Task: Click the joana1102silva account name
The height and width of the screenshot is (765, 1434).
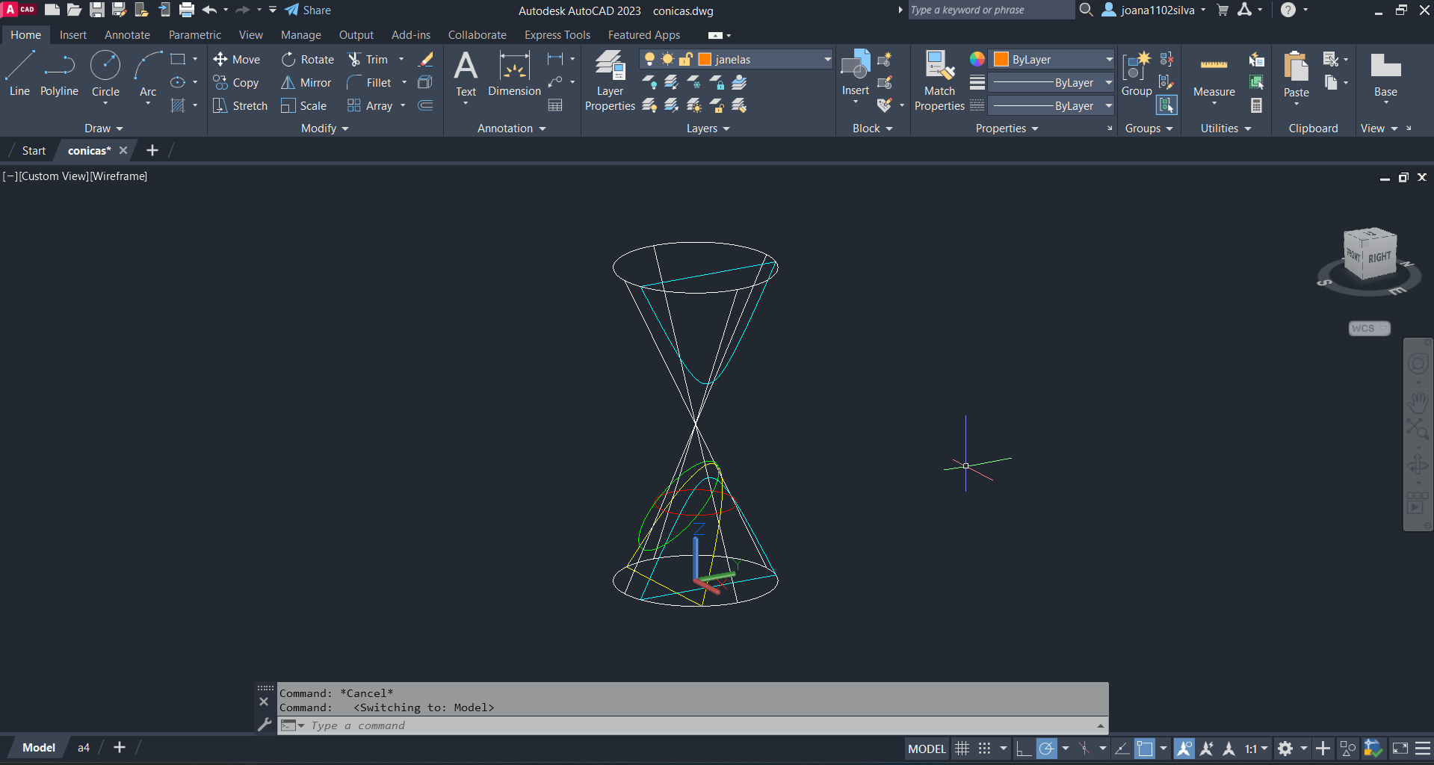Action: [1157, 10]
